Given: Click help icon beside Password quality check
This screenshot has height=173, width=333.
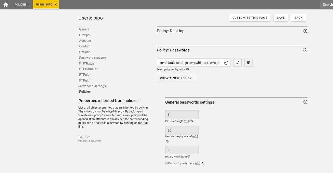Looking at the screenshot, I should coord(203,163).
